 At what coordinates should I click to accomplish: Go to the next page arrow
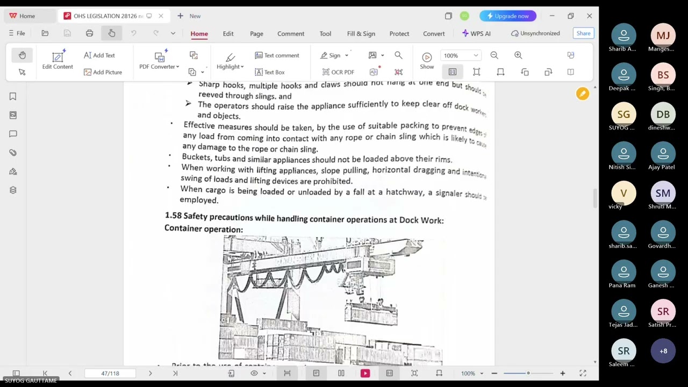coord(150,373)
